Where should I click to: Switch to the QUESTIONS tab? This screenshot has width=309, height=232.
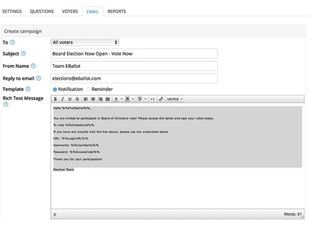coord(42,11)
